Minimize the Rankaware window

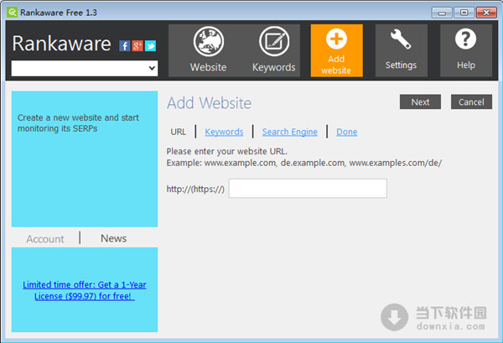tap(442, 13)
